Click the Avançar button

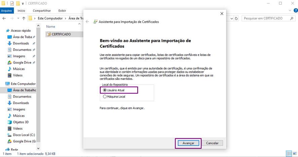[188, 143]
